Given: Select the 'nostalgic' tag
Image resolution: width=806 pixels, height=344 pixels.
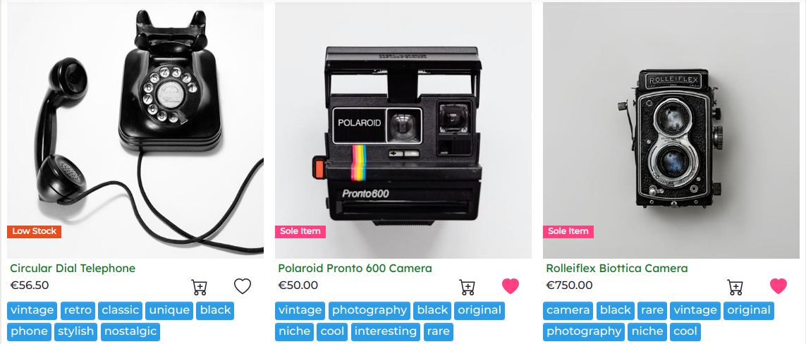Looking at the screenshot, I should 130,331.
